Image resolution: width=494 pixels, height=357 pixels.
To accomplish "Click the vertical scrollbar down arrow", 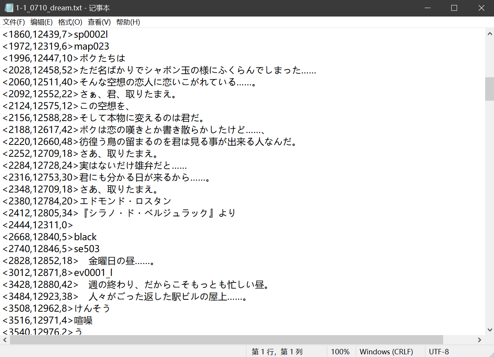I will 489,330.
